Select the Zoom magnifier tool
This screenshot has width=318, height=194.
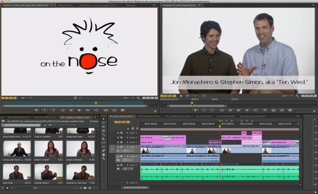(103, 158)
